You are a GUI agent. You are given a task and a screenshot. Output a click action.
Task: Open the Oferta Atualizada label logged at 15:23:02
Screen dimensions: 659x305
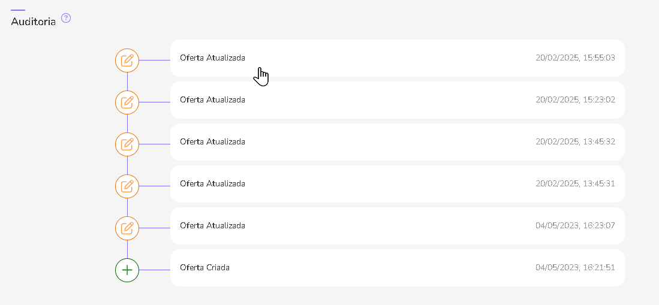point(212,100)
